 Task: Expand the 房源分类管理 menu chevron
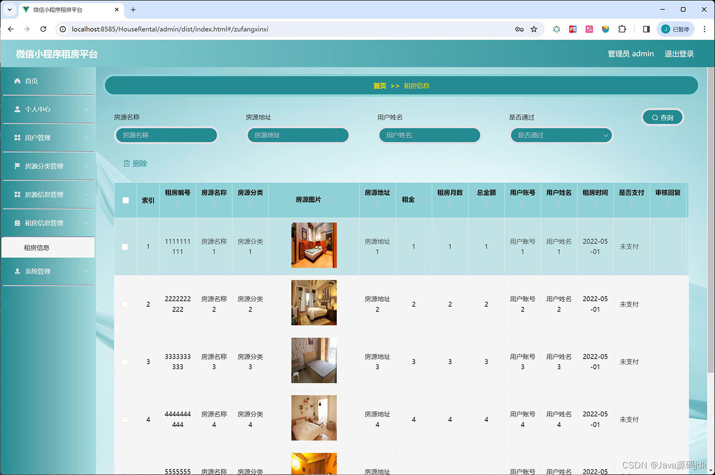pyautogui.click(x=86, y=166)
